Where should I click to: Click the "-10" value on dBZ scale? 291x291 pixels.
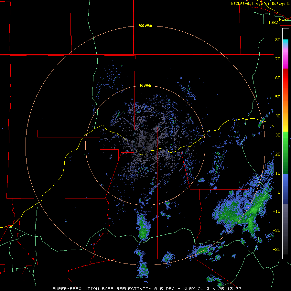276,211
